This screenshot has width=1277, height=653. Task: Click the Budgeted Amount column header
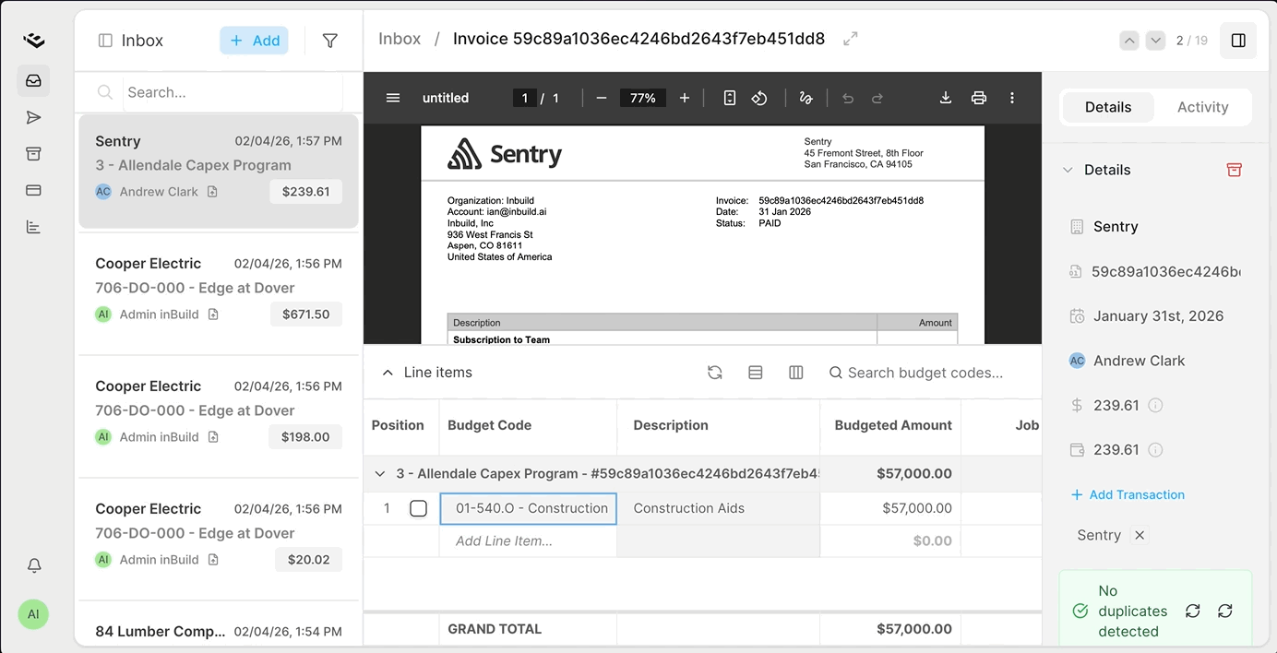(890, 425)
